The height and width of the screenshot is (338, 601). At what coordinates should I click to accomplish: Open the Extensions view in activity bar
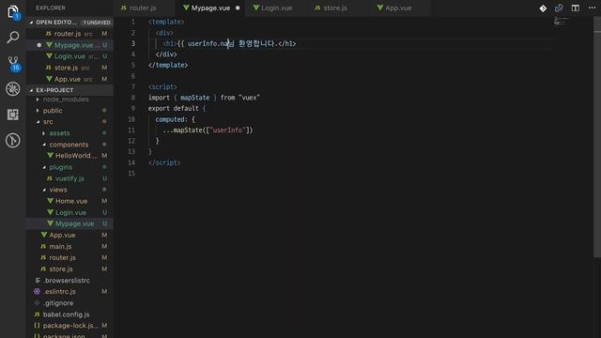tap(12, 115)
